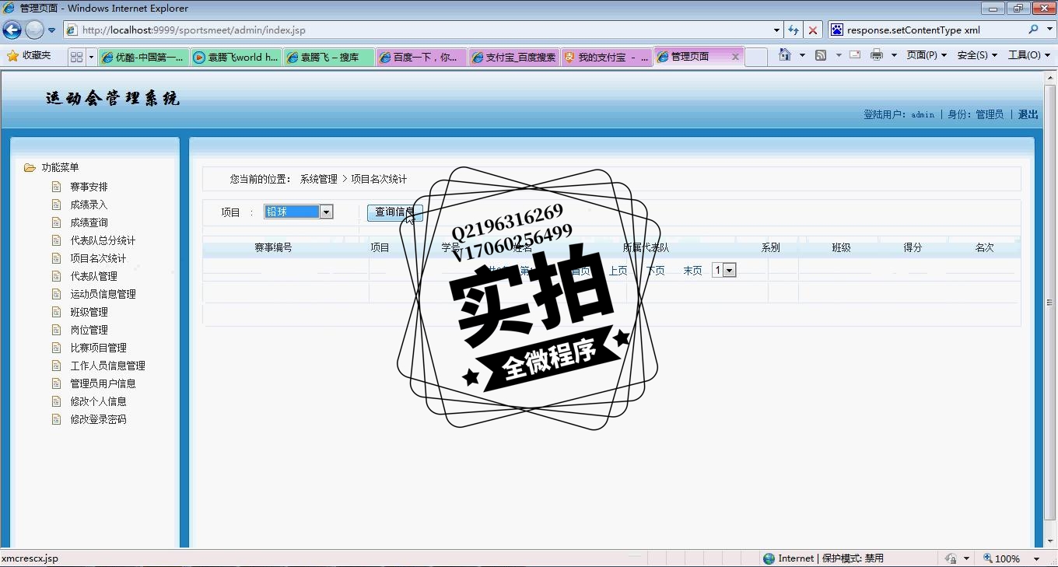The height and width of the screenshot is (567, 1058).
Task: Open 代表队管理 in the sidebar
Action: pos(93,276)
